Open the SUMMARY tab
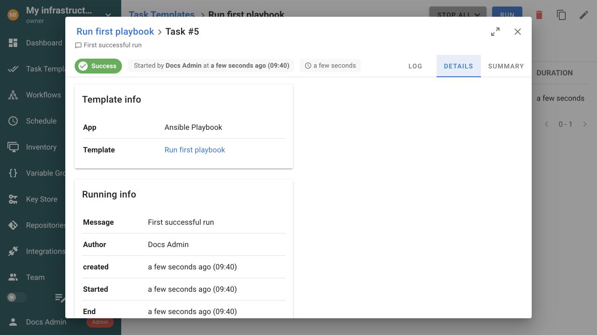Image resolution: width=597 pixels, height=335 pixels. (506, 66)
